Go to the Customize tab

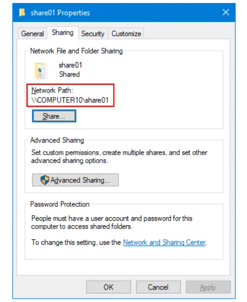pyautogui.click(x=126, y=34)
